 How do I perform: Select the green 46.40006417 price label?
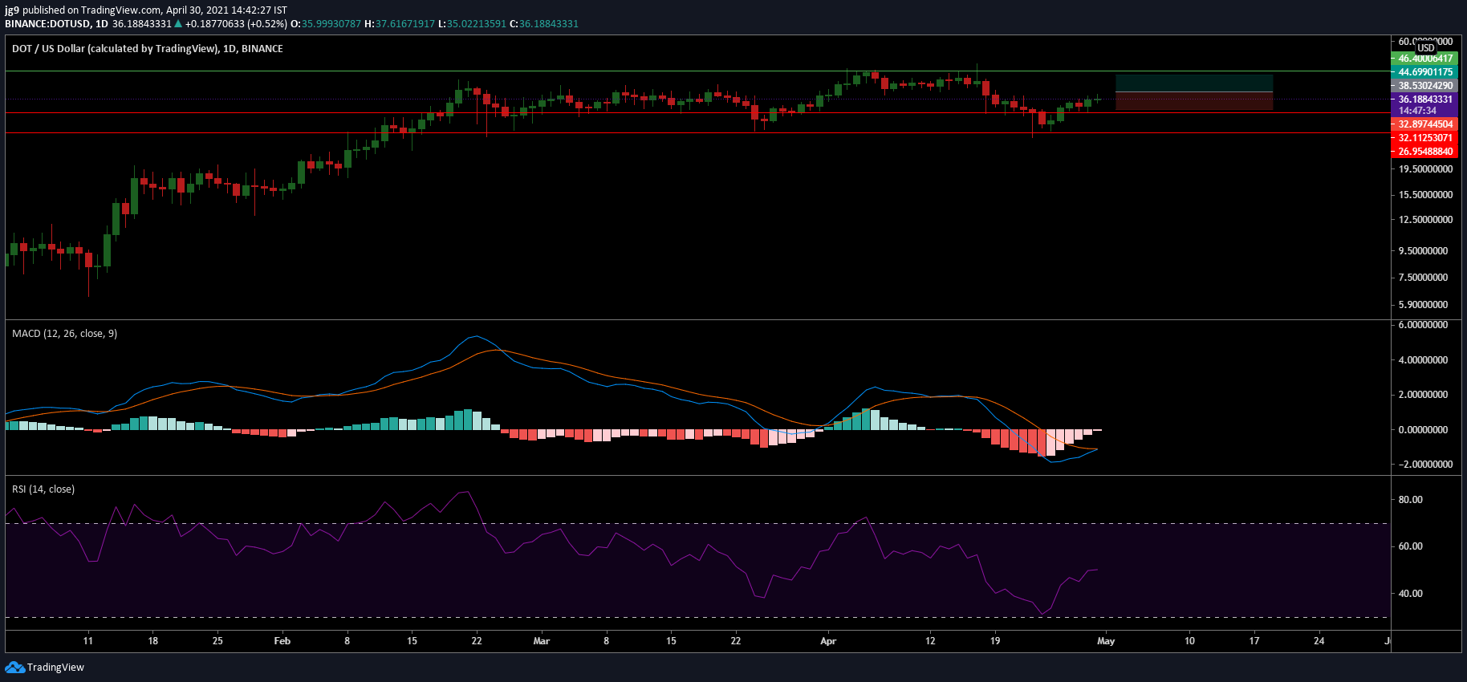pyautogui.click(x=1424, y=59)
